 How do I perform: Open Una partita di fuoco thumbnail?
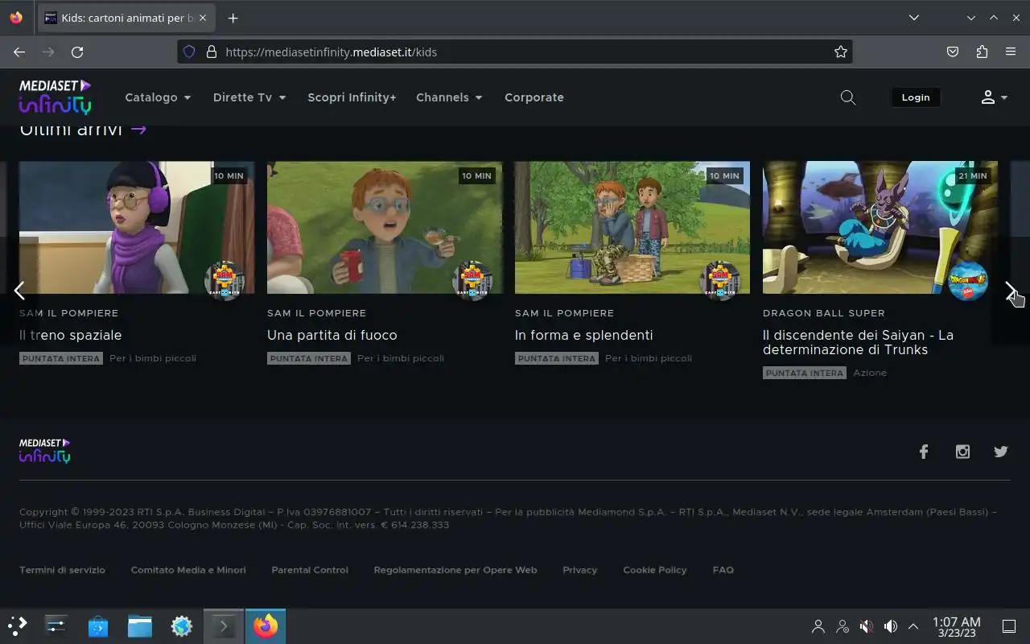coord(385,228)
